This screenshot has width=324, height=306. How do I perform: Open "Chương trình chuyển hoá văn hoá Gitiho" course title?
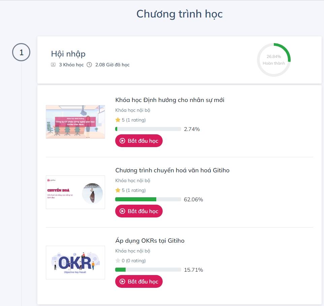click(172, 170)
